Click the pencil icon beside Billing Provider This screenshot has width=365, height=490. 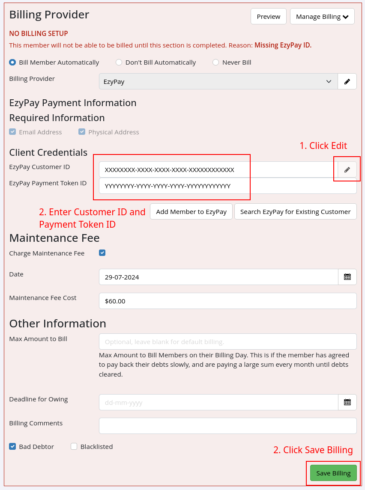pyautogui.click(x=347, y=81)
